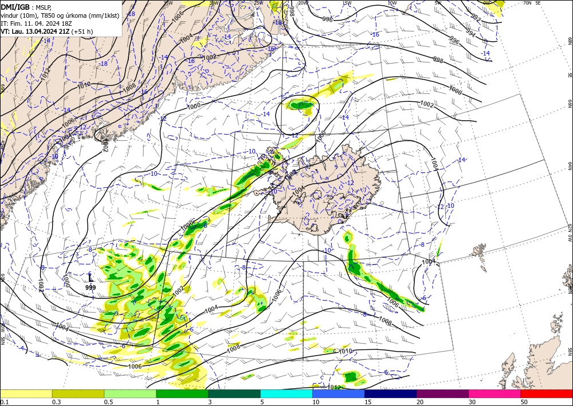Screen dimensions: 573x406
Task: Click the '25W' longitude label
Action: click(x=259, y=3)
